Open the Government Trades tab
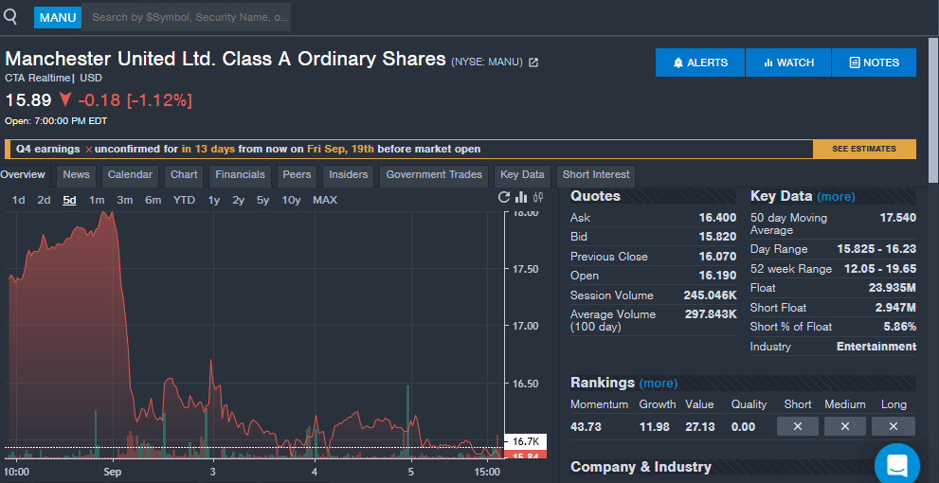Viewport: 939px width, 483px height. 434,175
